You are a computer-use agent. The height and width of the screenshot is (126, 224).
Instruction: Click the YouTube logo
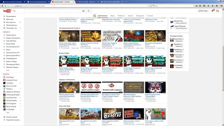(7, 11)
